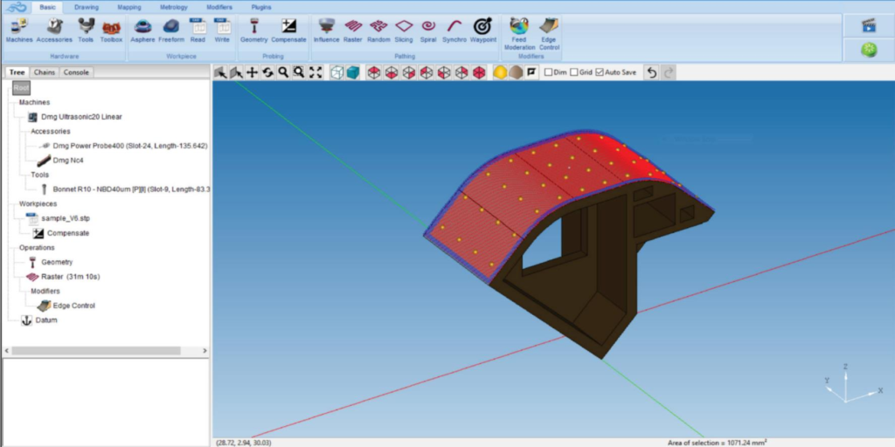Viewport: 895px width, 447px height.
Task: Select Edge Control in the tree
Action: point(73,306)
